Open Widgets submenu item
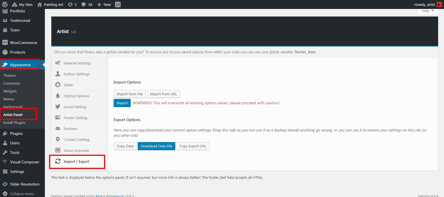Viewport: 444px width, 197px height. point(10,91)
